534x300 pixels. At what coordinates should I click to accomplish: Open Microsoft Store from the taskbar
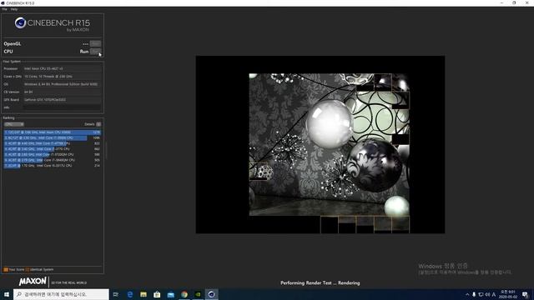(x=157, y=294)
